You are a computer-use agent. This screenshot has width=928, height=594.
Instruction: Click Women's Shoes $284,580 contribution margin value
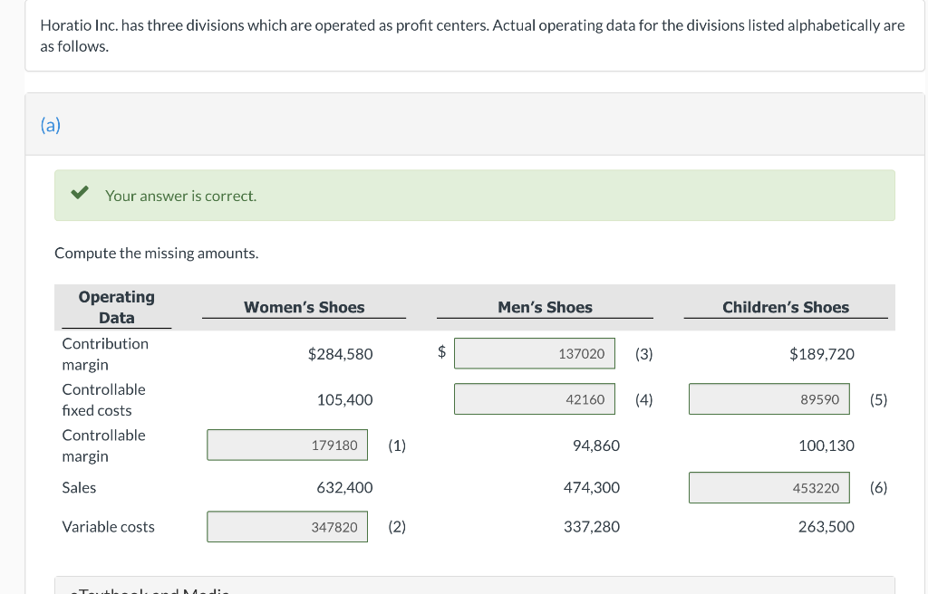[340, 354]
